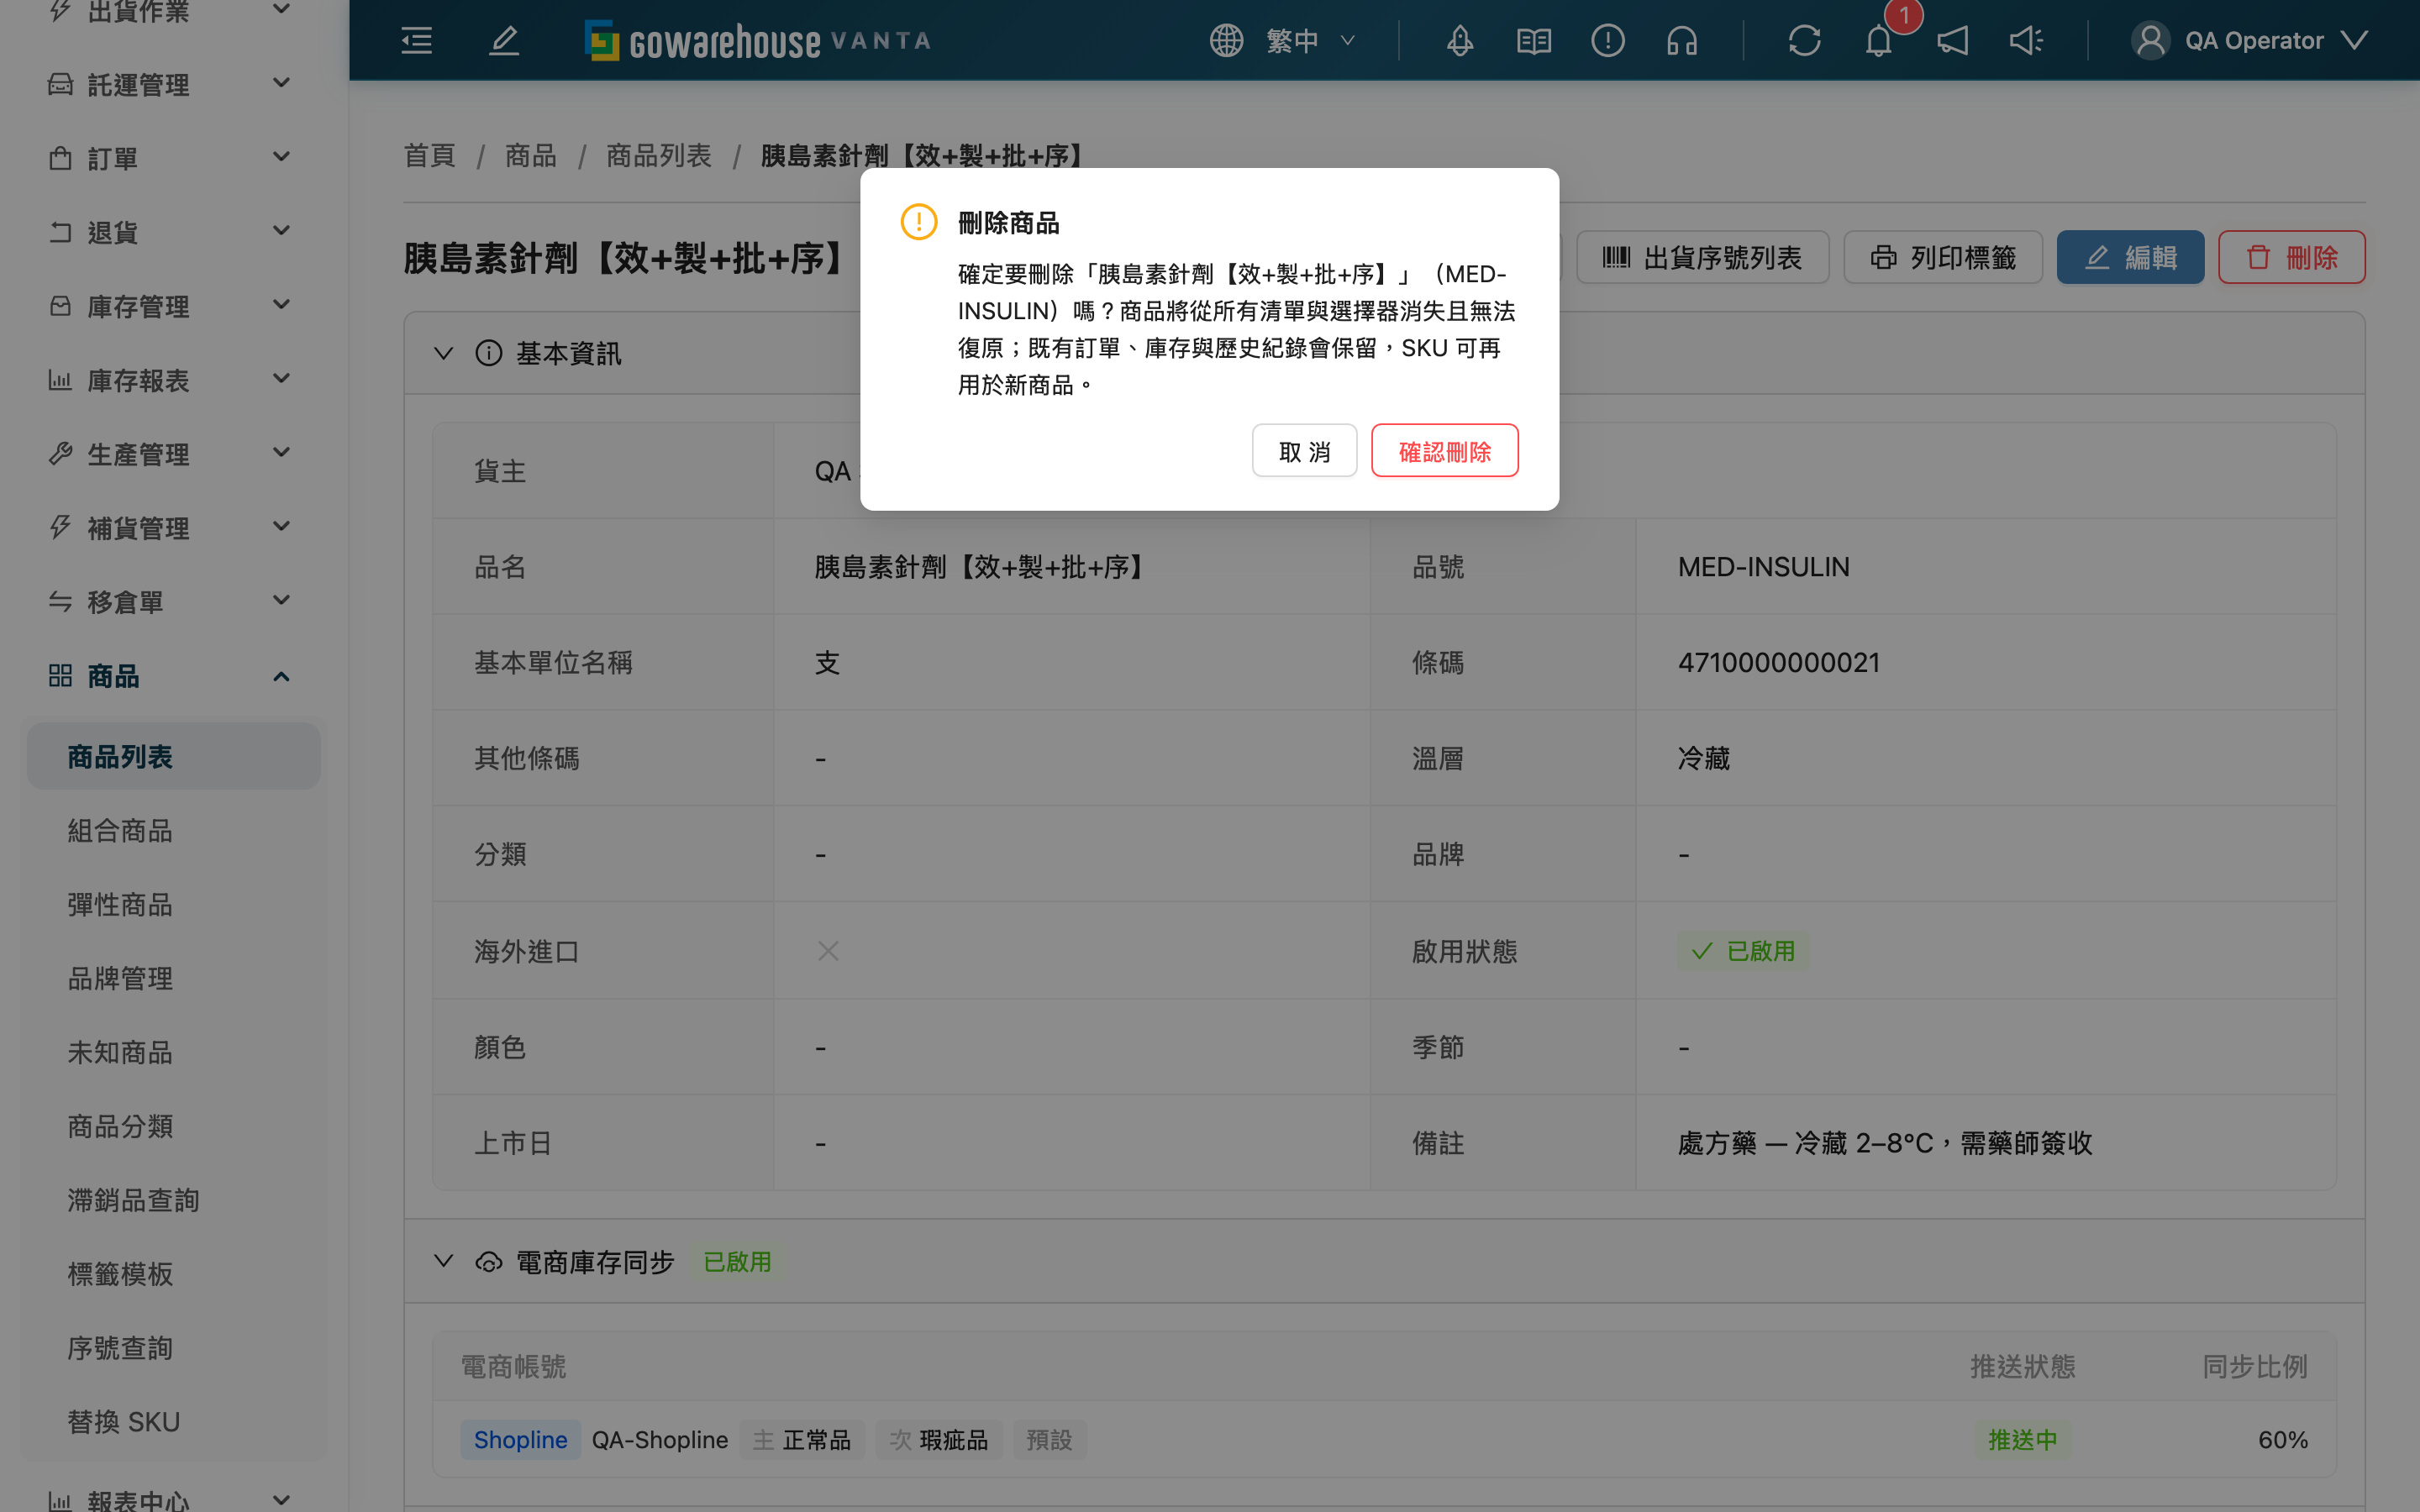
Task: Cancel the delete dialog with 取消
Action: click(1304, 451)
